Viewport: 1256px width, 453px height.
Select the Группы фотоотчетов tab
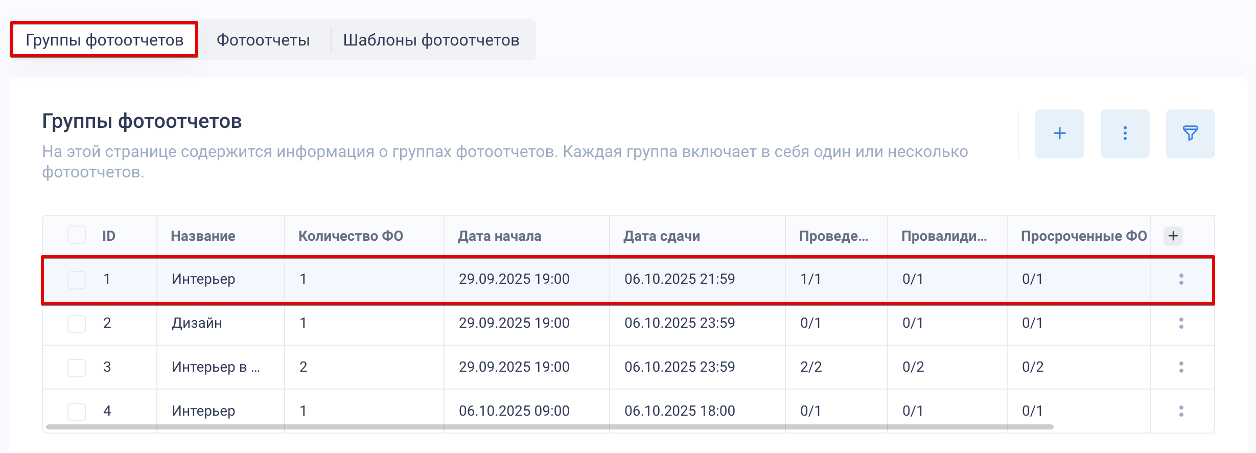[x=104, y=40]
